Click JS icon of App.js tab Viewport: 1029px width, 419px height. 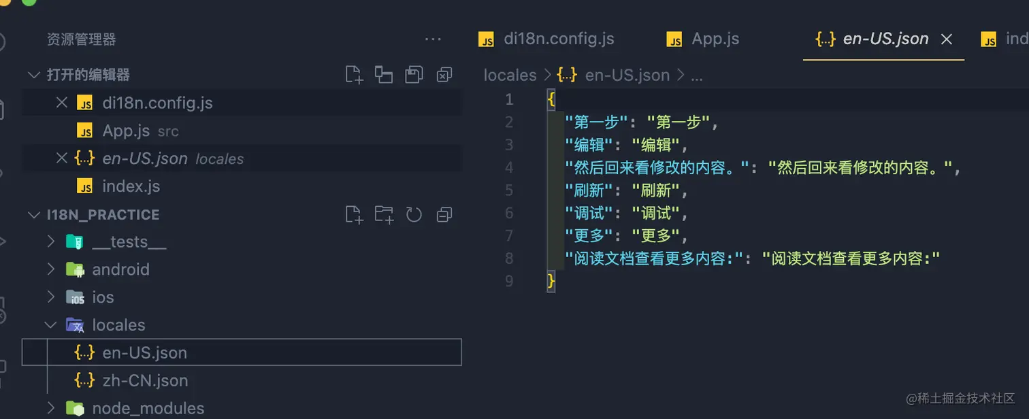(x=674, y=39)
